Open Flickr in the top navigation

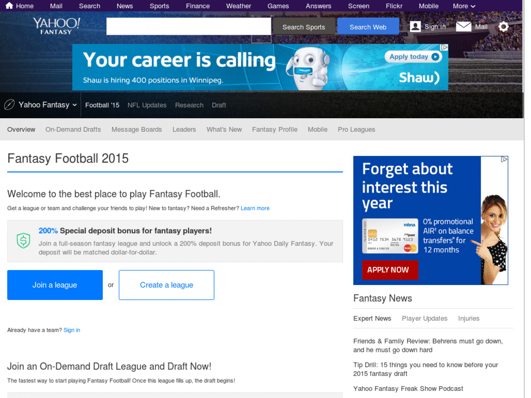(x=394, y=6)
